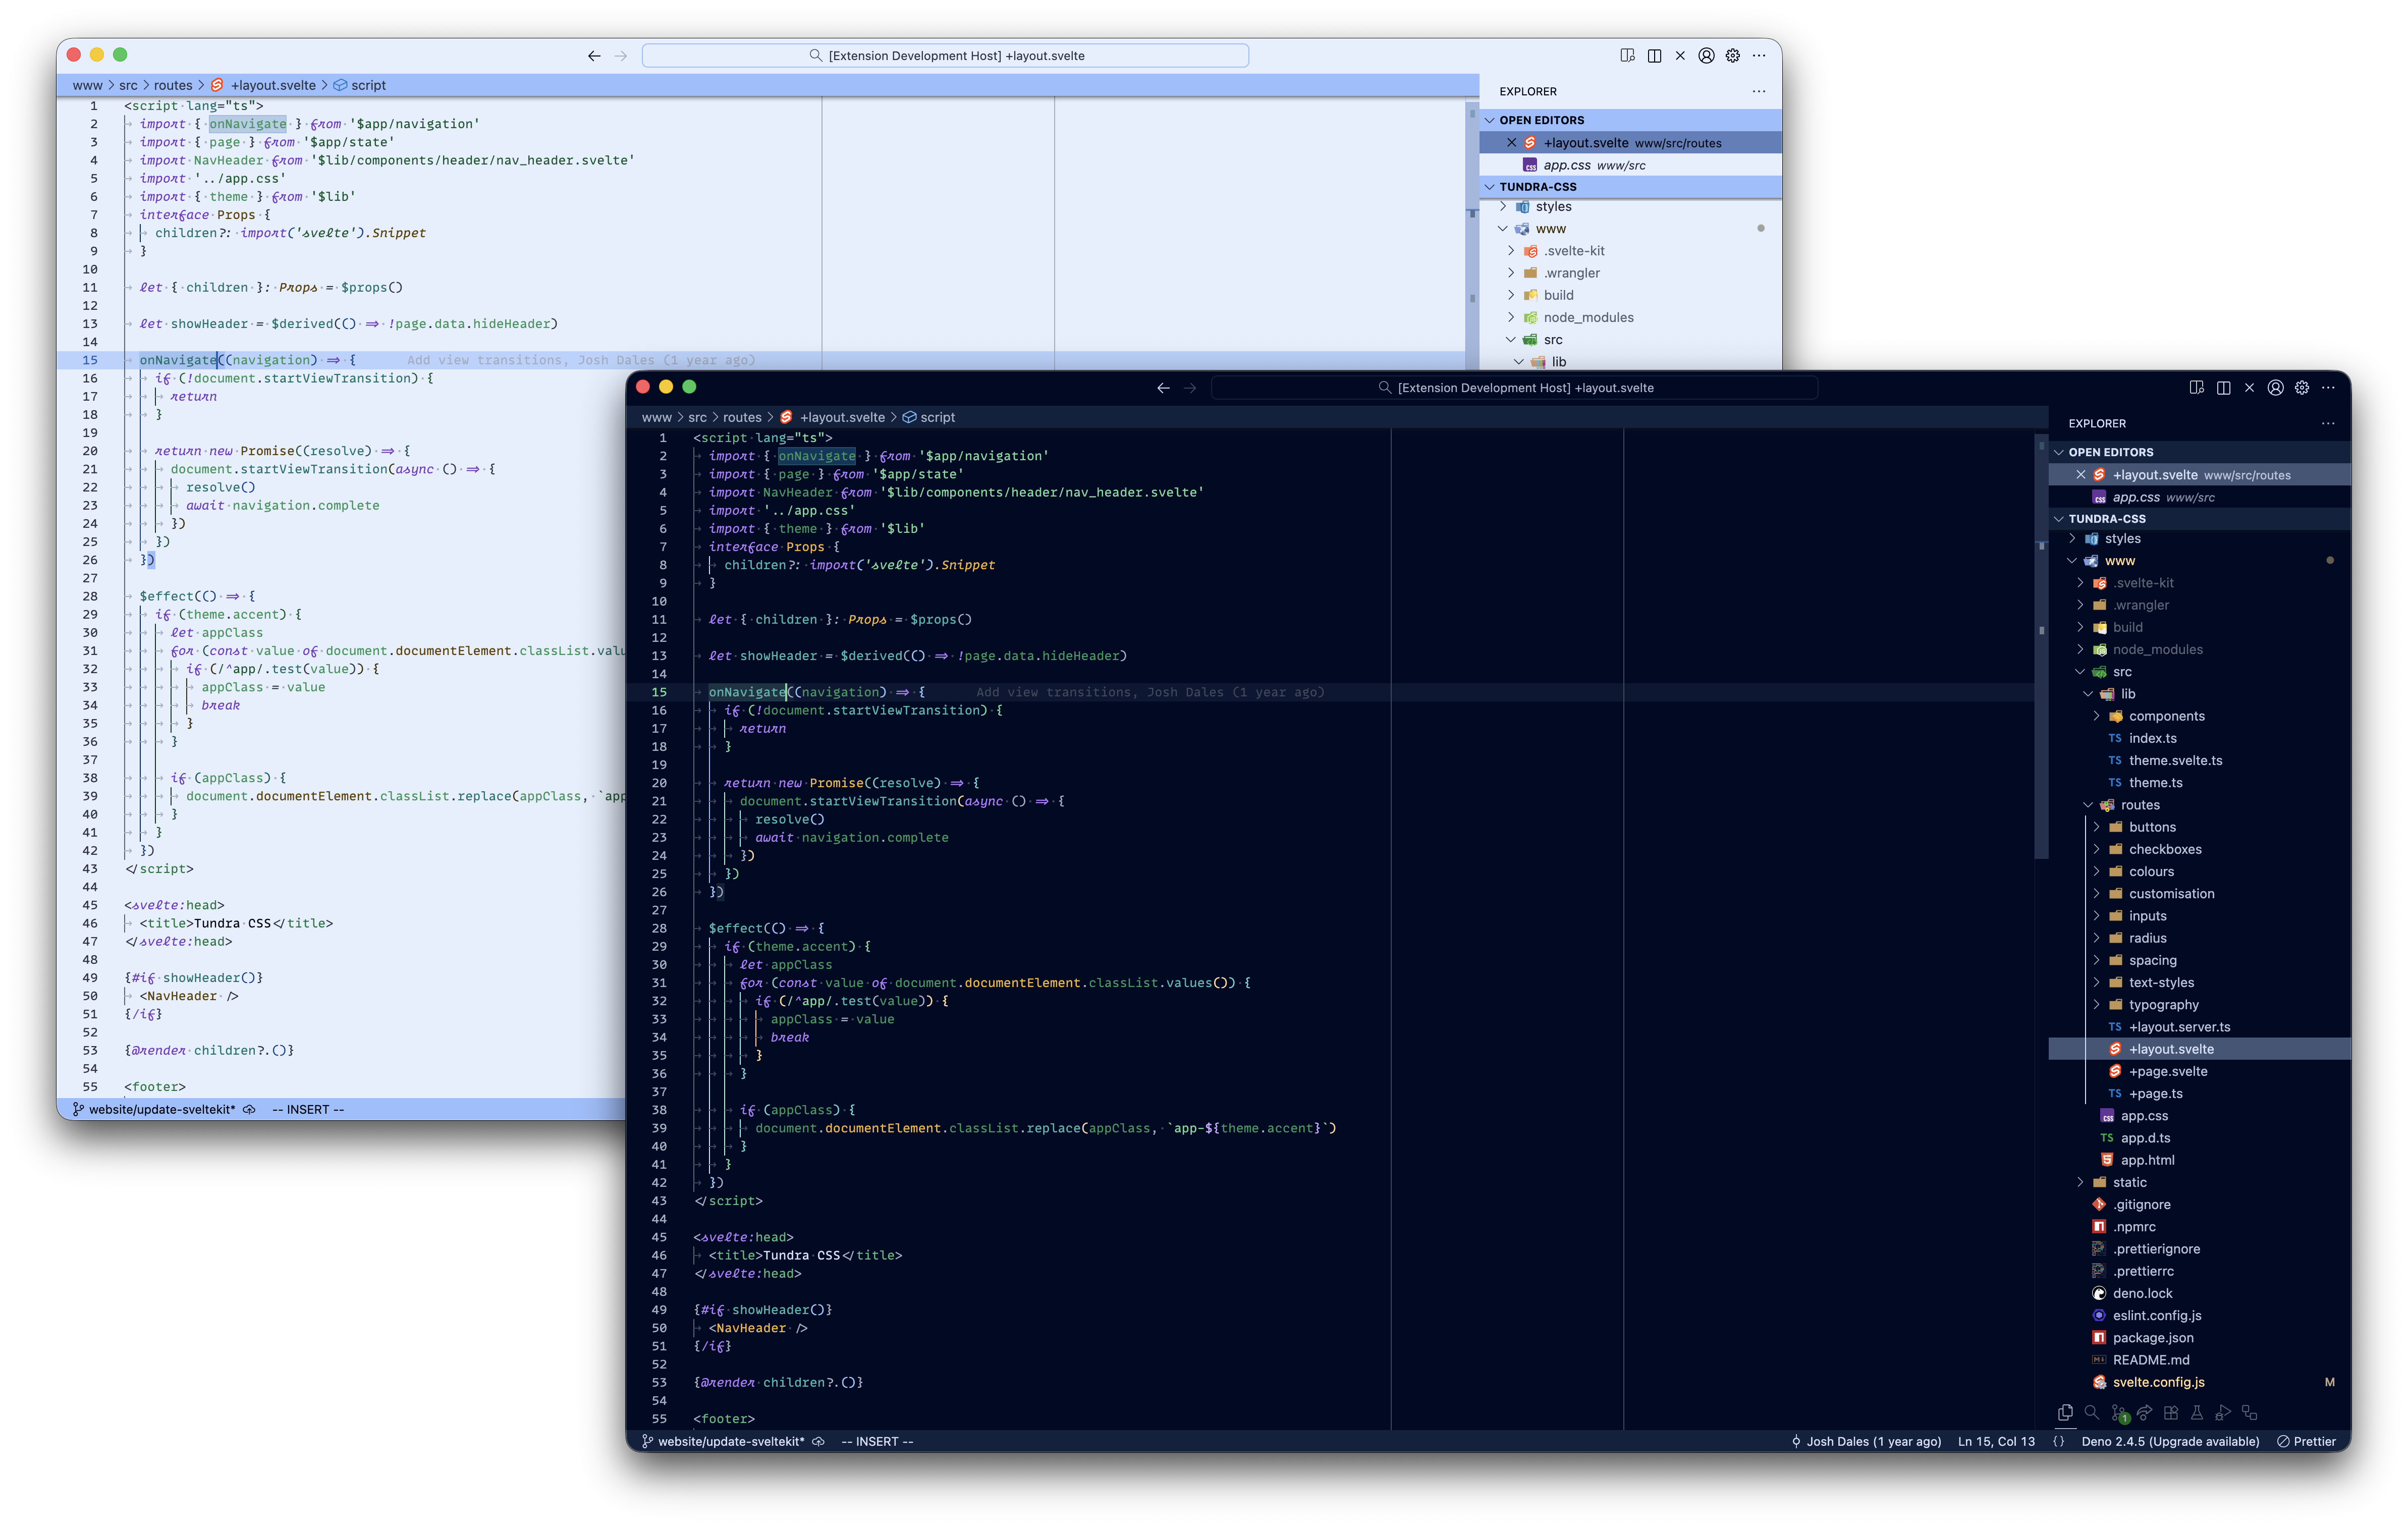Click Prettier status bar item

pos(2306,1441)
